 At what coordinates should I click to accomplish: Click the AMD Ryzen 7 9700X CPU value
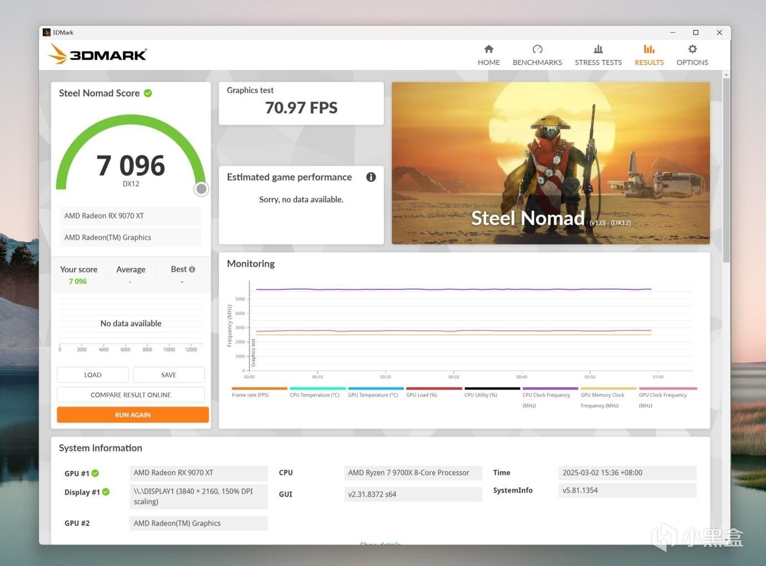(413, 473)
